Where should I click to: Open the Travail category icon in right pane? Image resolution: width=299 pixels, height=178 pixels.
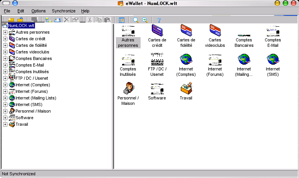coord(186,89)
